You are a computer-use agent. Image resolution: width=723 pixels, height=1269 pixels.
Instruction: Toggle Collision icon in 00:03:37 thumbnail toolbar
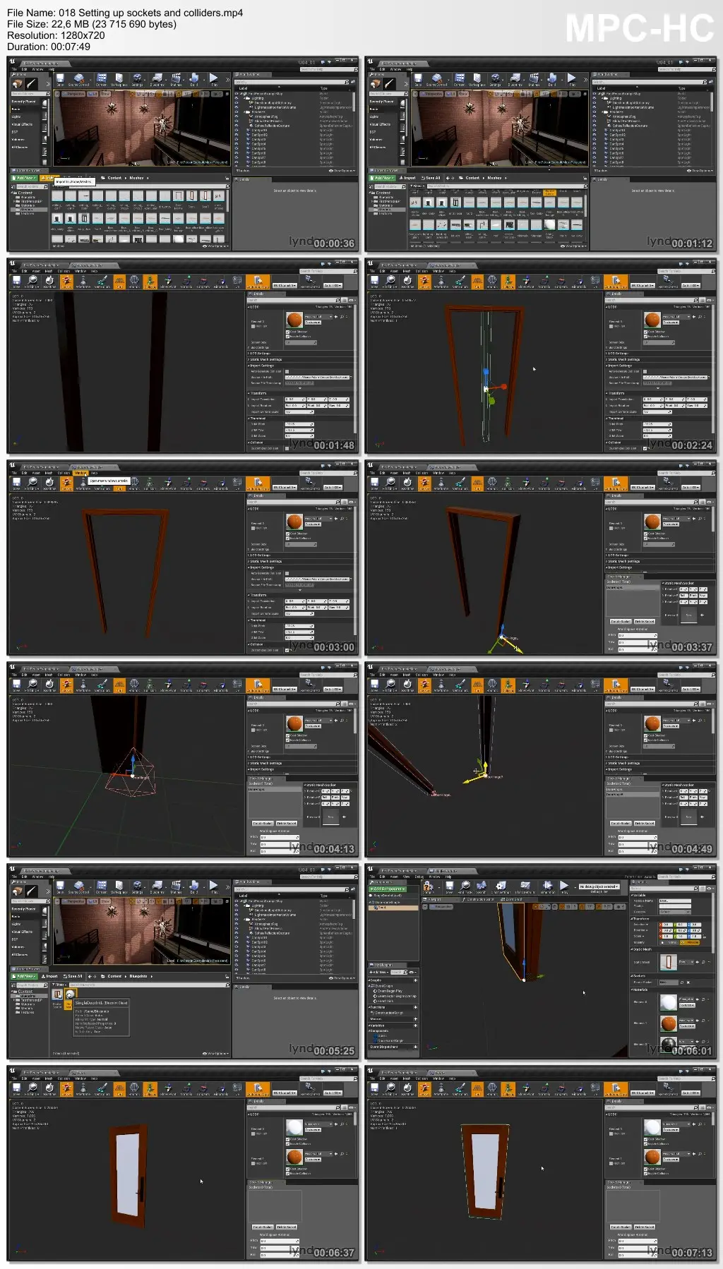[508, 483]
